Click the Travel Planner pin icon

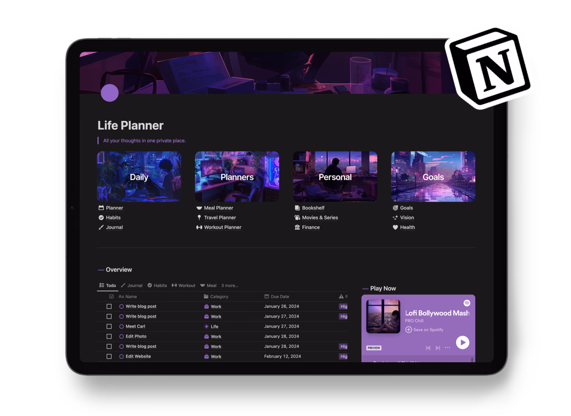tap(199, 217)
